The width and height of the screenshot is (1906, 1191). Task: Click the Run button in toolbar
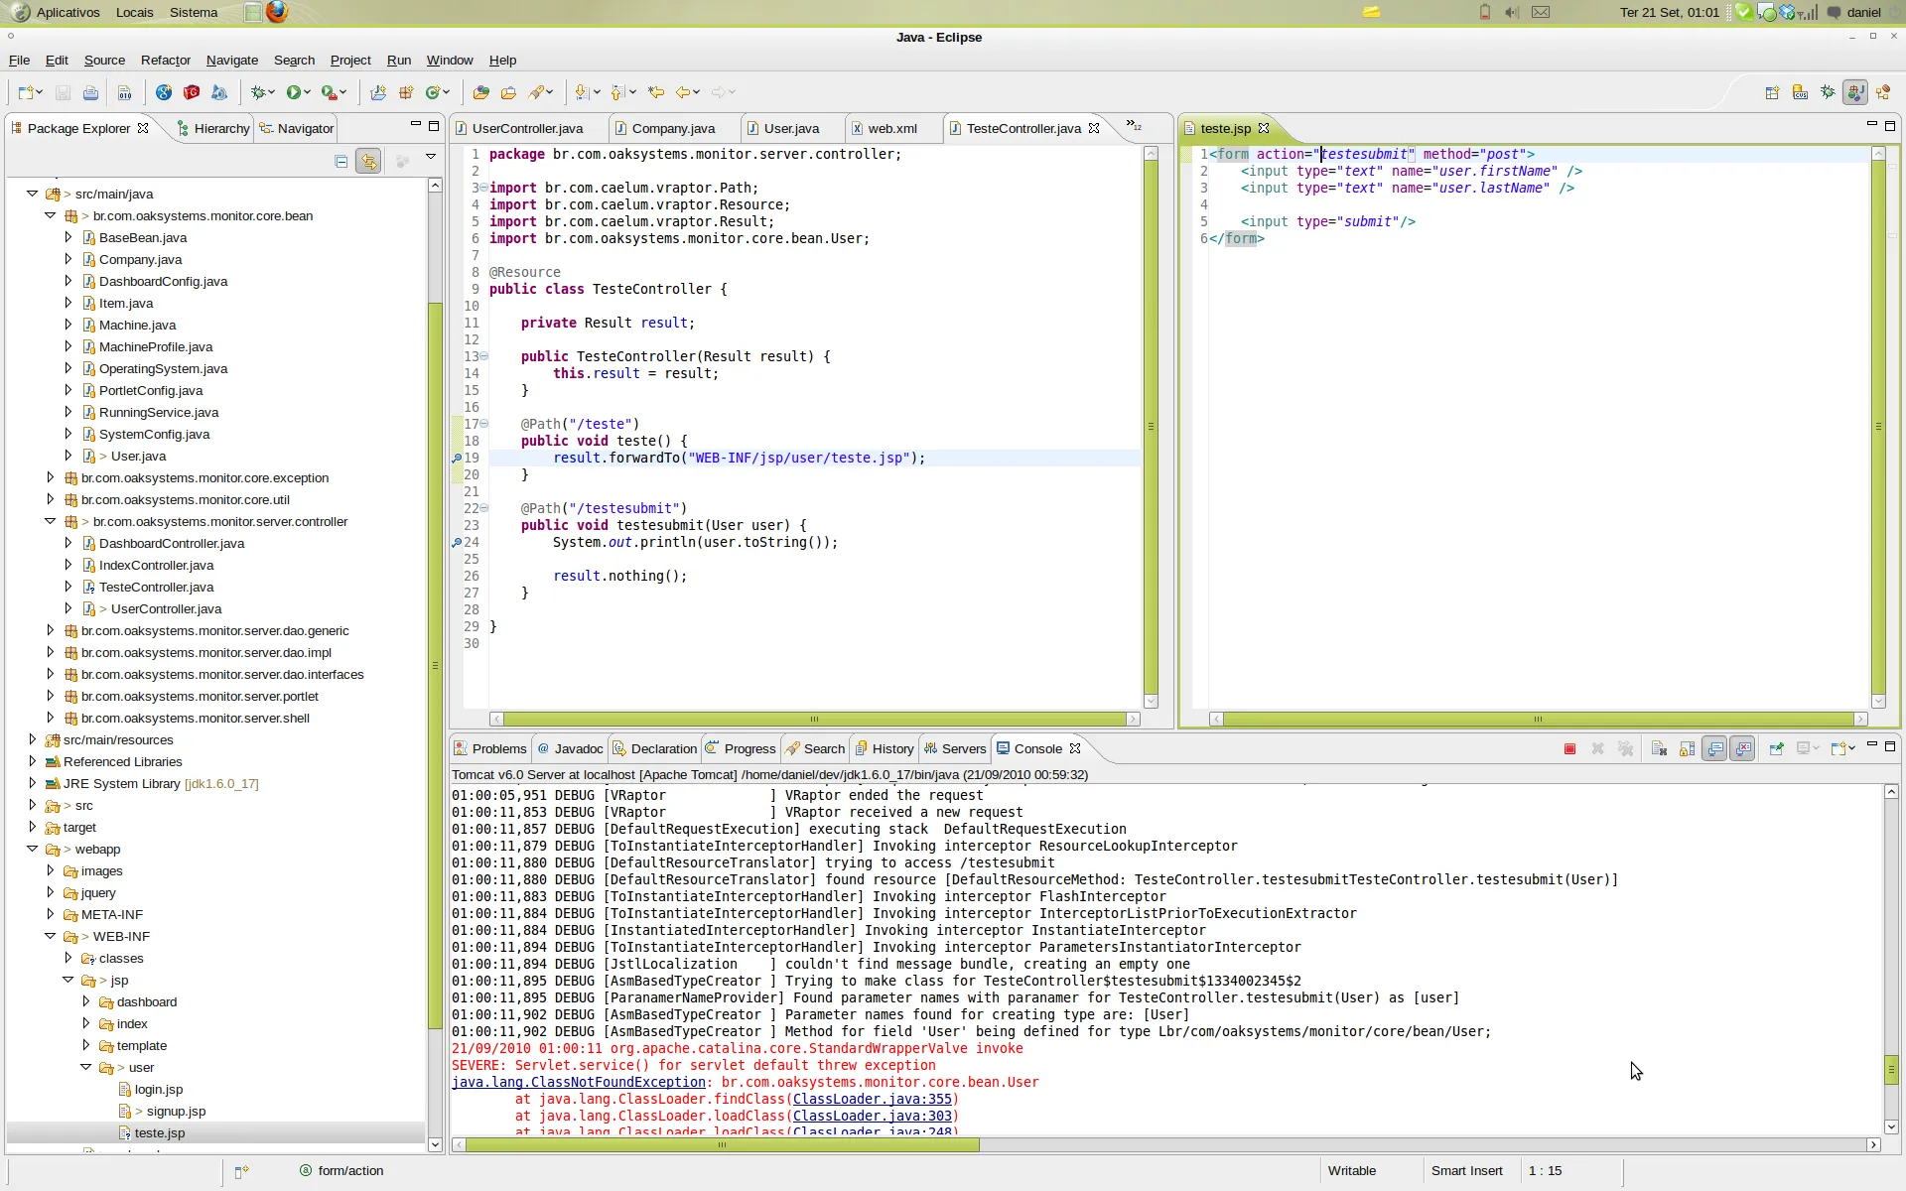pyautogui.click(x=294, y=92)
